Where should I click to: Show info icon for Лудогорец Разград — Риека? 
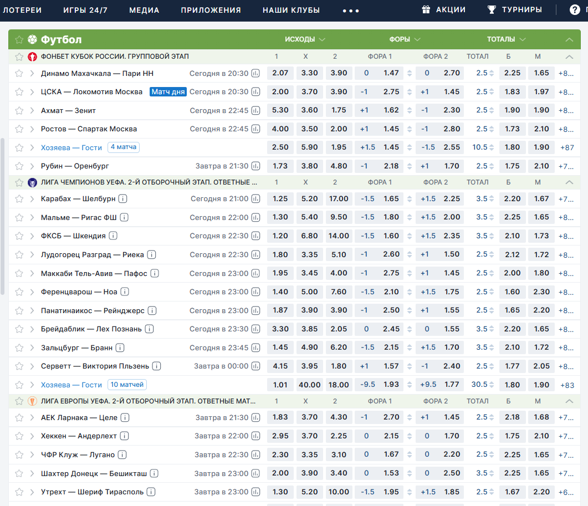coord(151,255)
